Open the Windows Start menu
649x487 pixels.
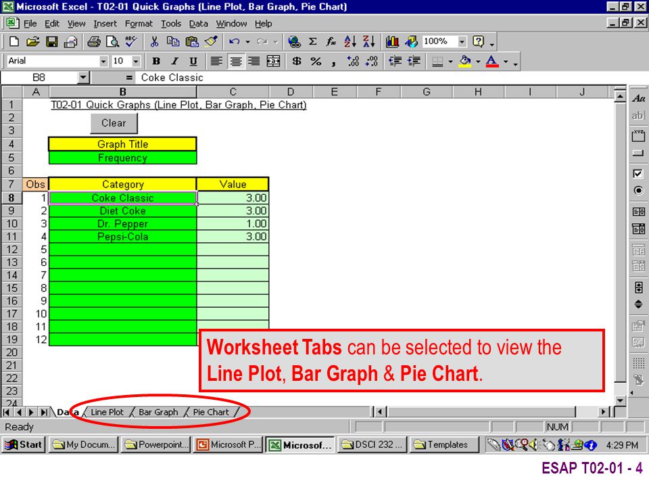tap(24, 444)
